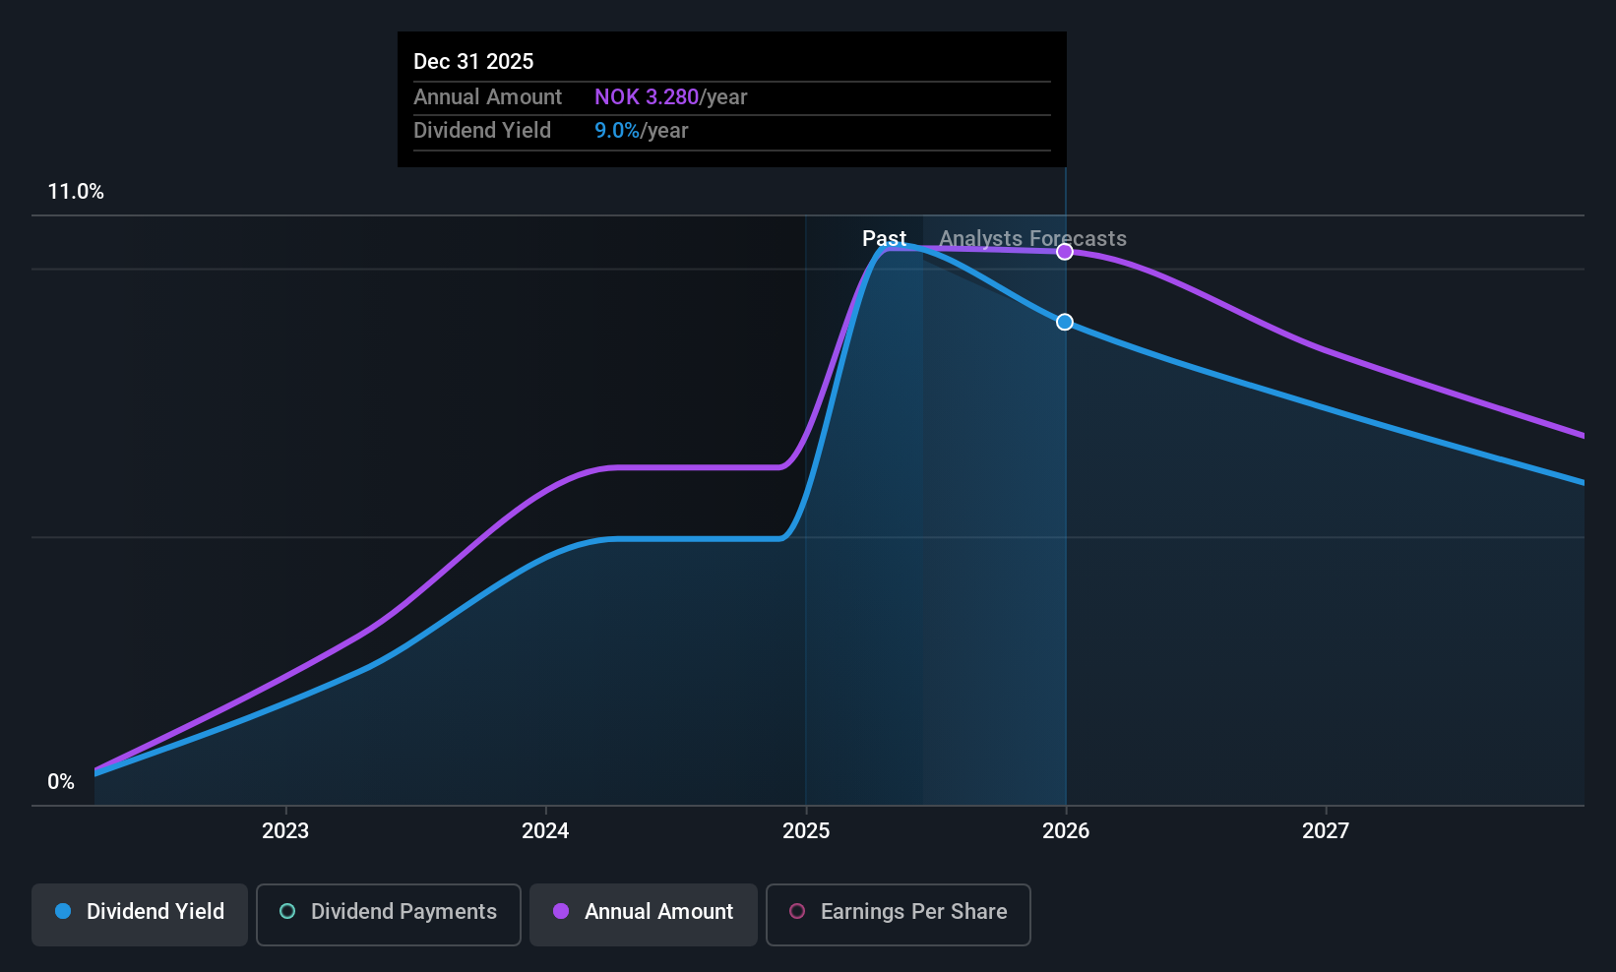Click the NOK 3.280/year tooltip value
This screenshot has height=972, width=1616.
(x=671, y=97)
